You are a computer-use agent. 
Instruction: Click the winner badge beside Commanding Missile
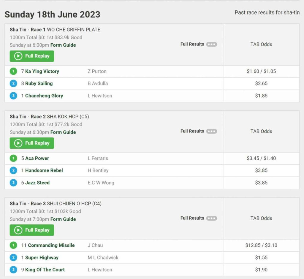pyautogui.click(x=13, y=245)
